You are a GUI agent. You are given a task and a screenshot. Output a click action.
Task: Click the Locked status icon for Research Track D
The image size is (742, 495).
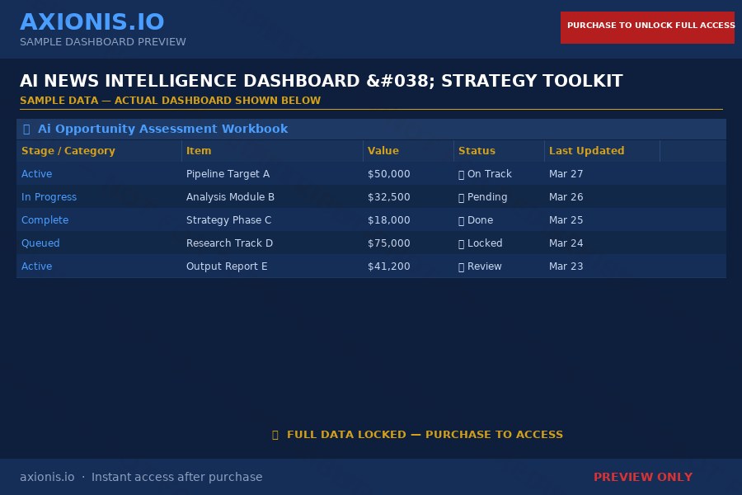tap(462, 243)
